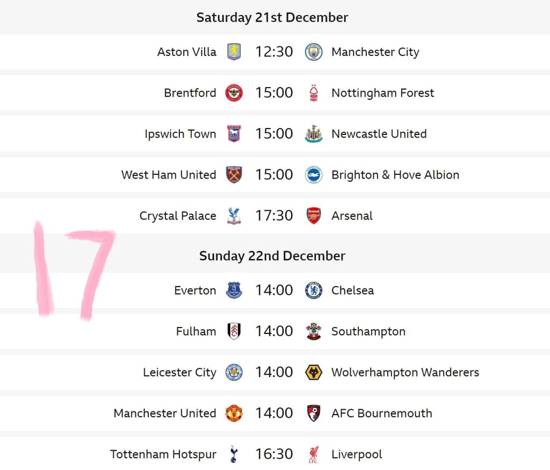550x470 pixels.
Task: Click the Tottenham Hotspur cockerel crest
Action: point(234,454)
